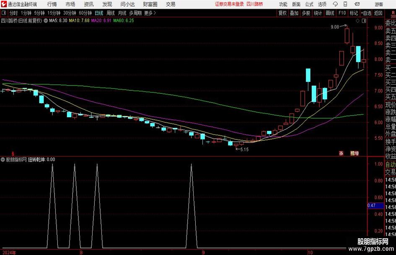Open the 发现 menu
396x255 pixels.
tap(107, 4)
